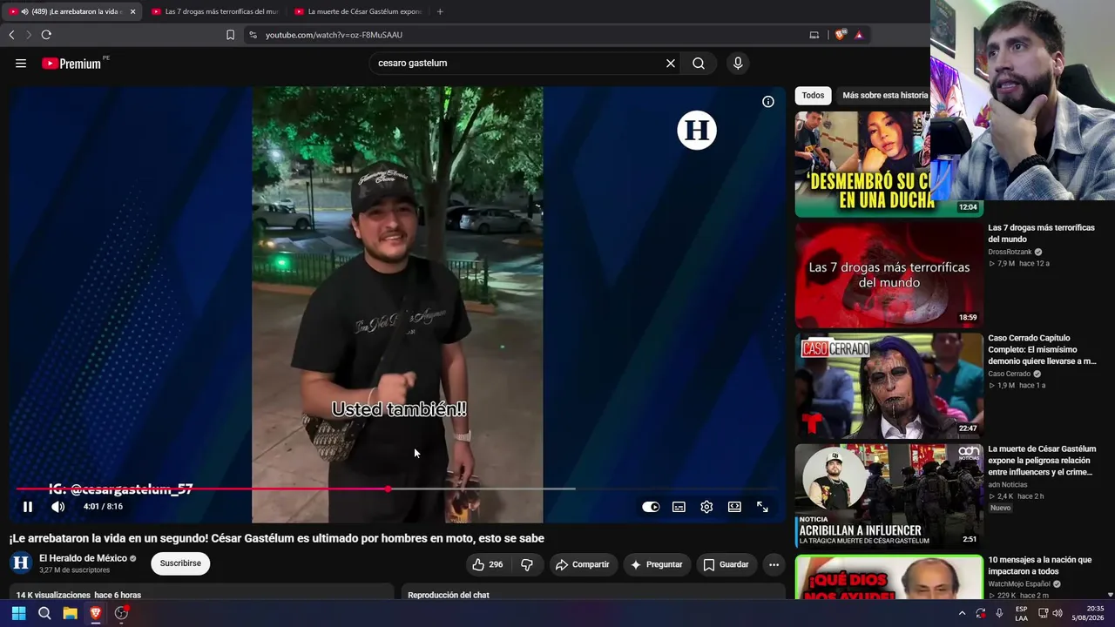Viewport: 1115px width, 627px height.
Task: Focus the YouTube search field
Action: [518, 64]
